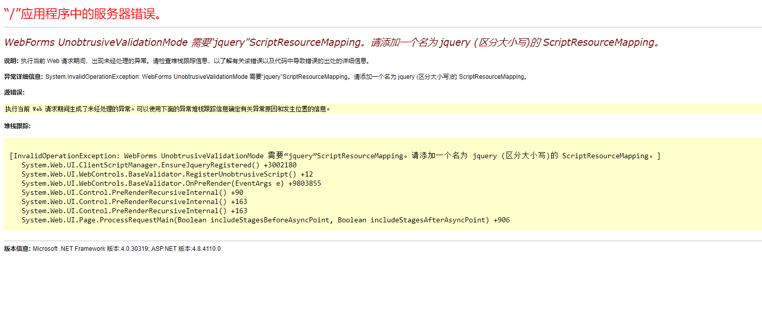762x320 pixels.
Task: Click the 源错误 label
Action: point(14,93)
